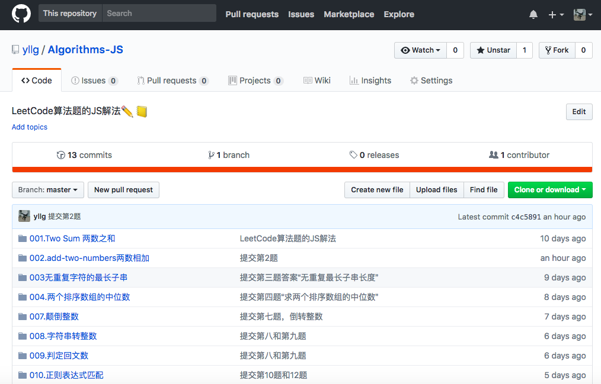Image resolution: width=601 pixels, height=384 pixels.
Task: View the watchers count 0
Action: 455,50
